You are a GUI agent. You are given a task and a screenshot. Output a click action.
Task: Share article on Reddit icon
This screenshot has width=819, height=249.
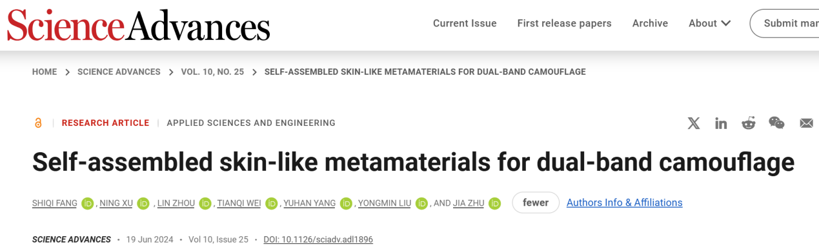[749, 123]
